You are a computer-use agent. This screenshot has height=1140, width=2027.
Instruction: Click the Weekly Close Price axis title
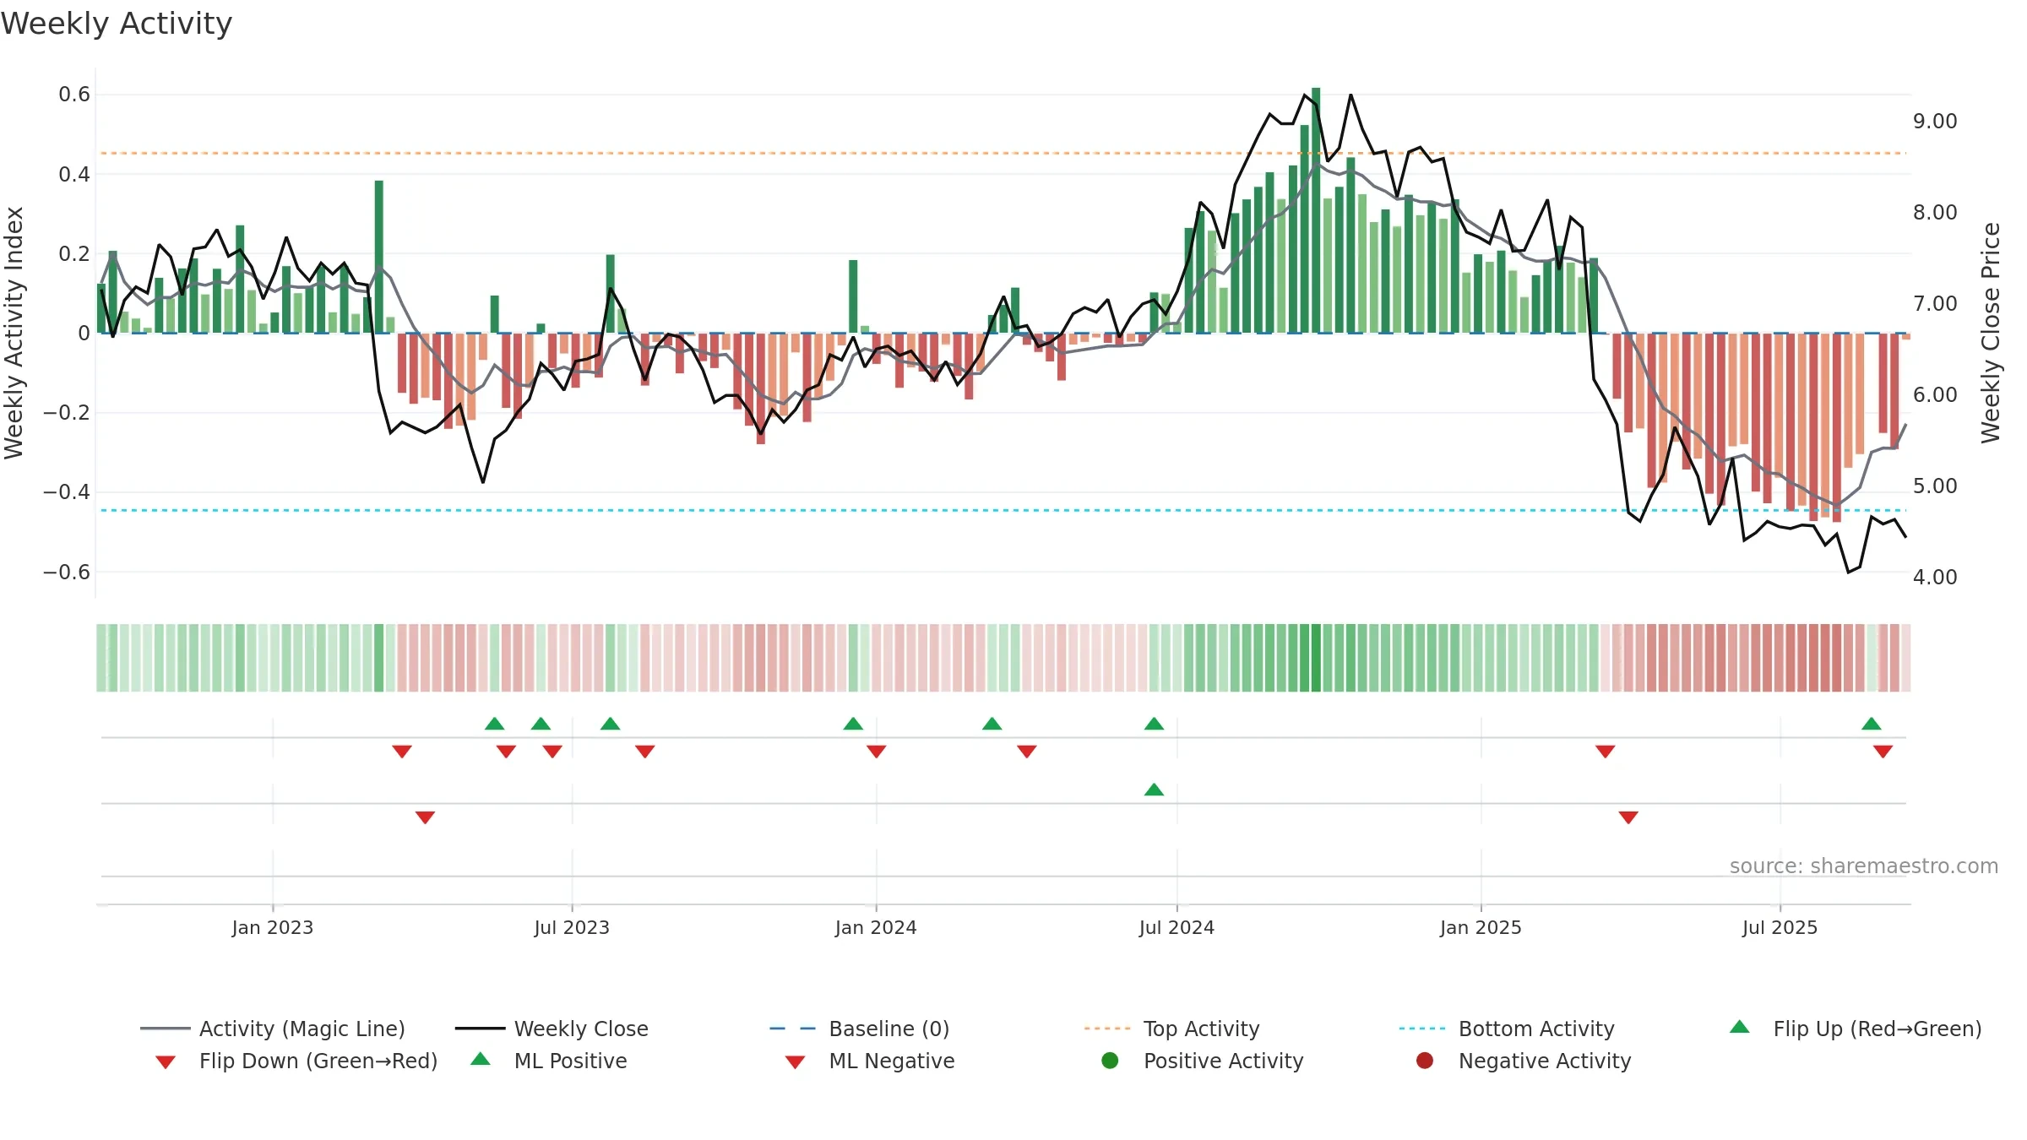pyautogui.click(x=1991, y=333)
